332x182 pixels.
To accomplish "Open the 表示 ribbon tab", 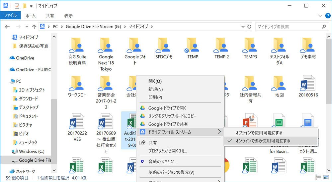I will click(x=68, y=16).
